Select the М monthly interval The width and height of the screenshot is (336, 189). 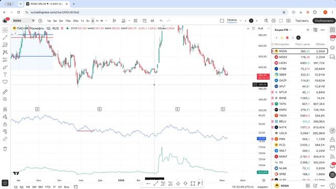pyautogui.click(x=102, y=21)
